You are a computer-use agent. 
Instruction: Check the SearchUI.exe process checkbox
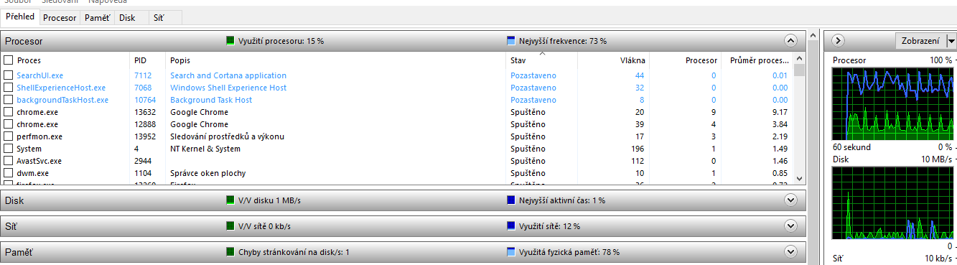click(x=9, y=75)
